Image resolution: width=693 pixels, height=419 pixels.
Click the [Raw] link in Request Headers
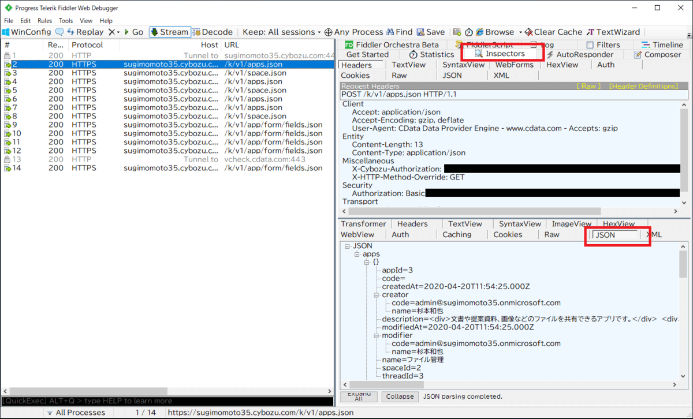tap(588, 86)
